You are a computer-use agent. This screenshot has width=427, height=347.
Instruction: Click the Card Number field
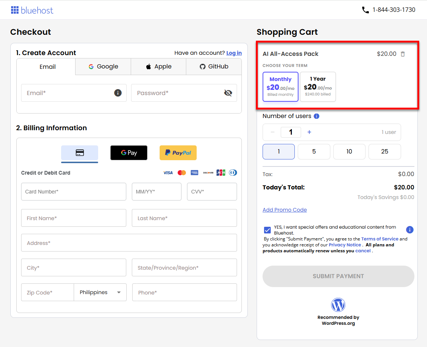[x=74, y=192]
